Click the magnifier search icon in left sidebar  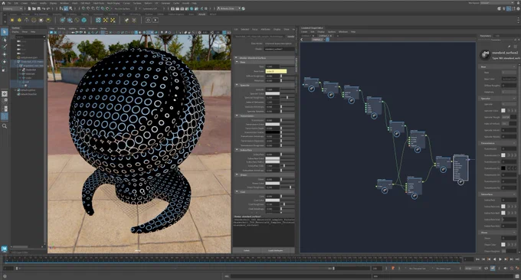pyautogui.click(x=5, y=126)
